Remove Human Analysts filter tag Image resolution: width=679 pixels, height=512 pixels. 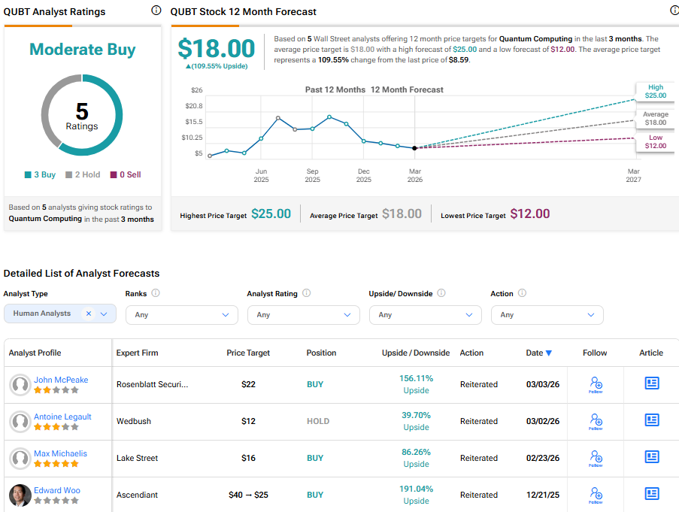point(88,314)
